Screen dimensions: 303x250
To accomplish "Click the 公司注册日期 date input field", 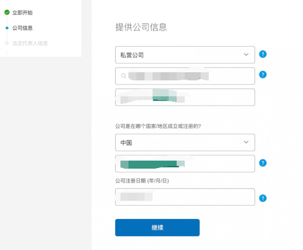I will click(x=185, y=197).
